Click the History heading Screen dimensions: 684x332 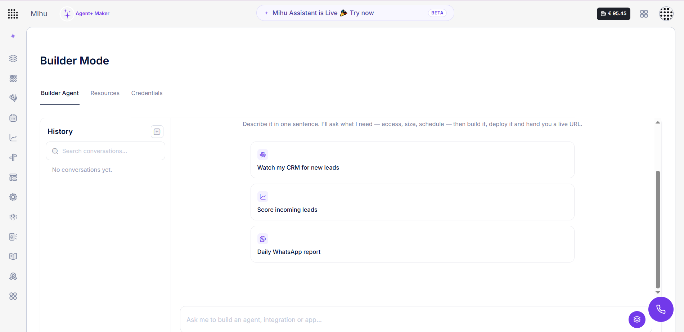[60, 131]
